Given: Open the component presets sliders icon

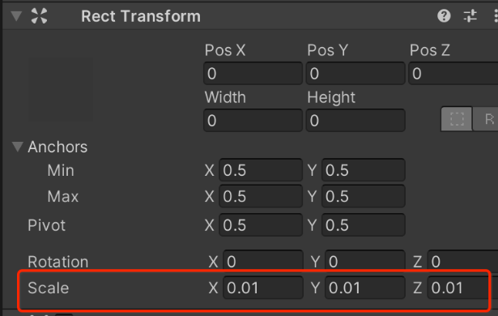Looking at the screenshot, I should click(470, 16).
